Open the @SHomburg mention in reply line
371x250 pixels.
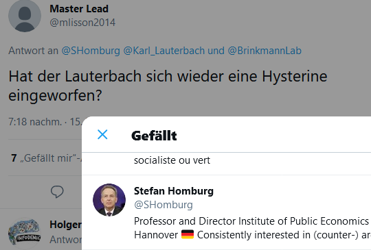click(91, 51)
